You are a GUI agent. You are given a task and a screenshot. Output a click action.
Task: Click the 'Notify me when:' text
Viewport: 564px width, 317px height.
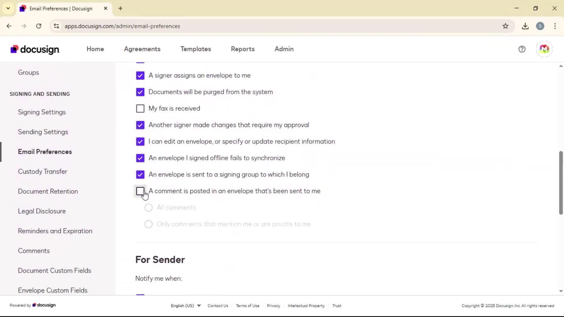(159, 279)
